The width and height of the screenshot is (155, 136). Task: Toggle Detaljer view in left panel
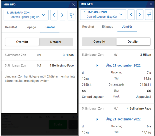56,42
